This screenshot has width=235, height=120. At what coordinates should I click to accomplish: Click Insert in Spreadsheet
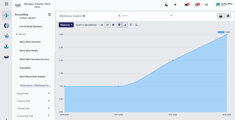[86, 25]
